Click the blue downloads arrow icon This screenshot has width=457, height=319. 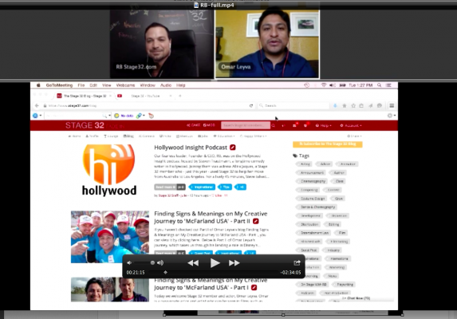point(335,105)
